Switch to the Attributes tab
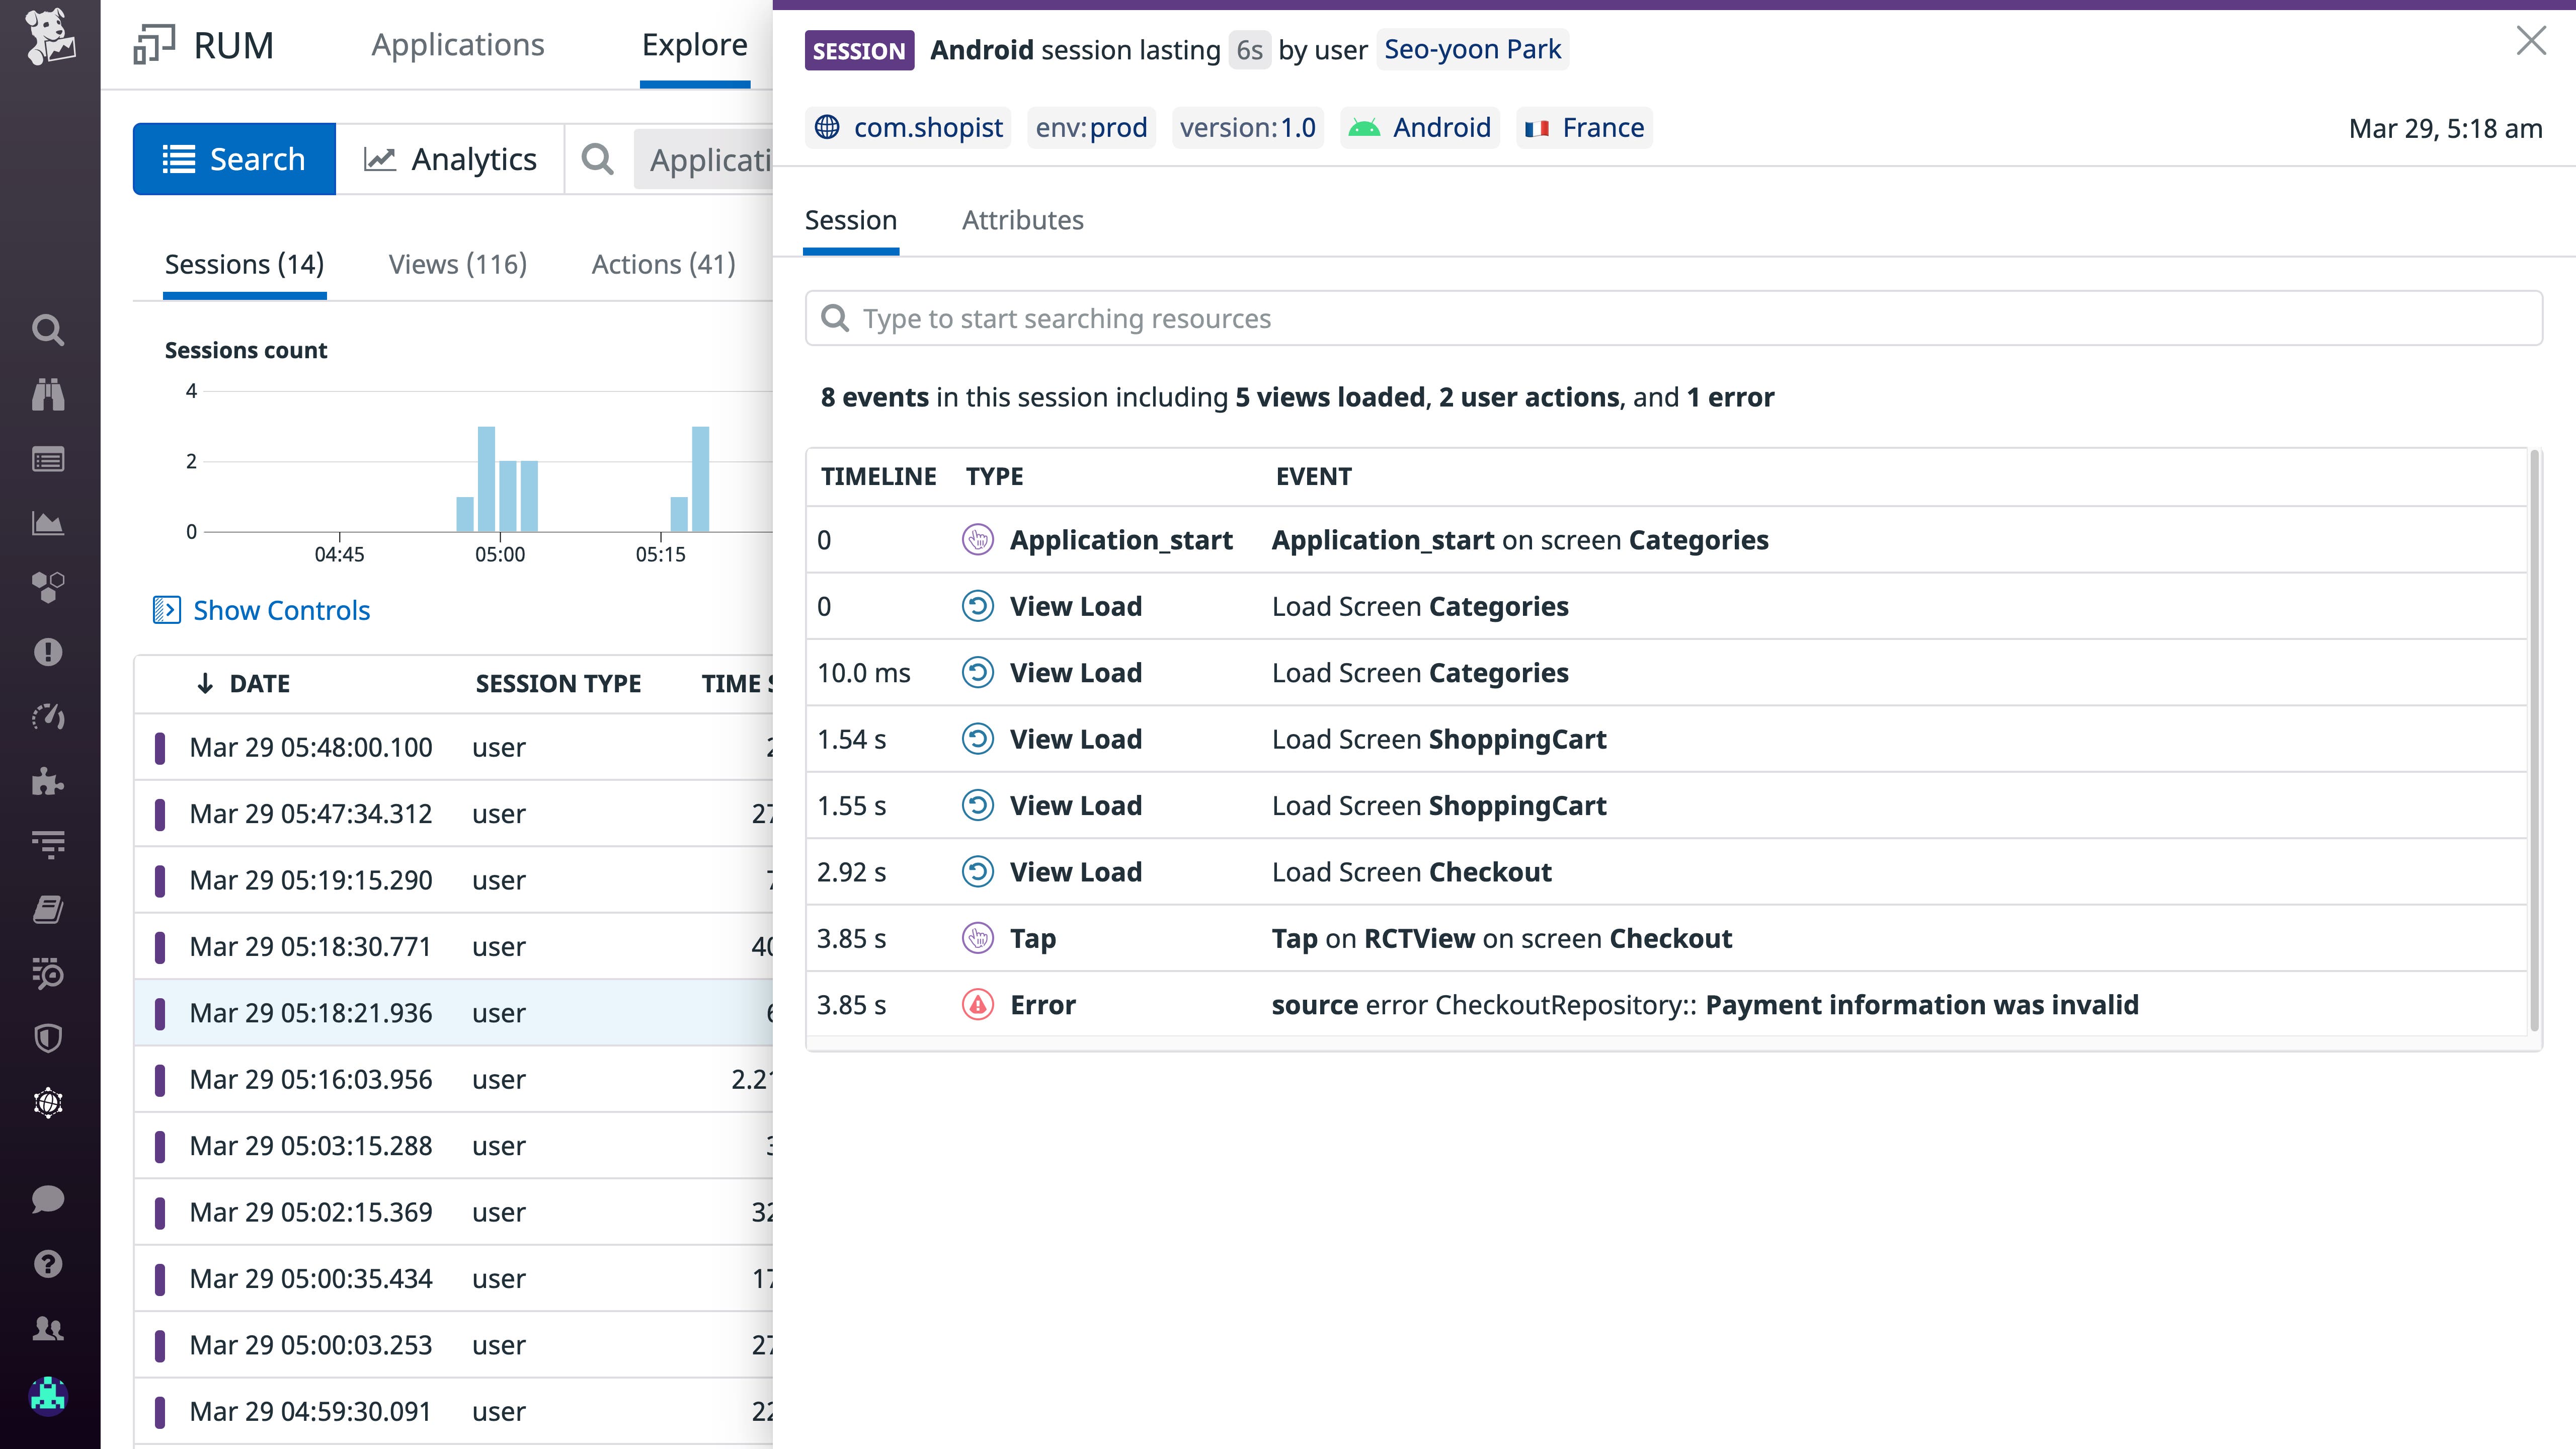The width and height of the screenshot is (2576, 1449). click(x=1023, y=220)
